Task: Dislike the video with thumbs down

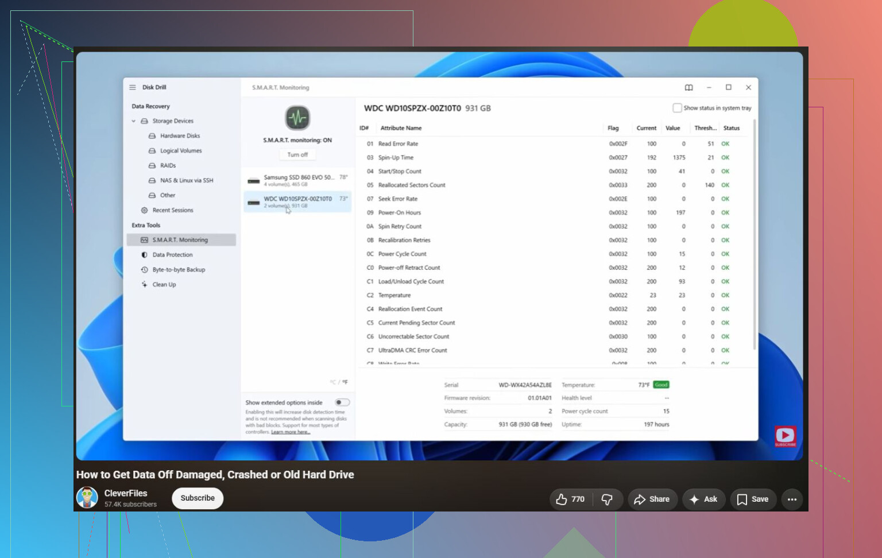Action: tap(607, 499)
